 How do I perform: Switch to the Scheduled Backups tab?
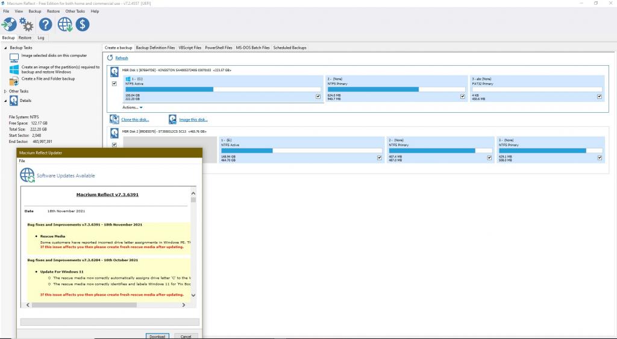[x=290, y=48]
